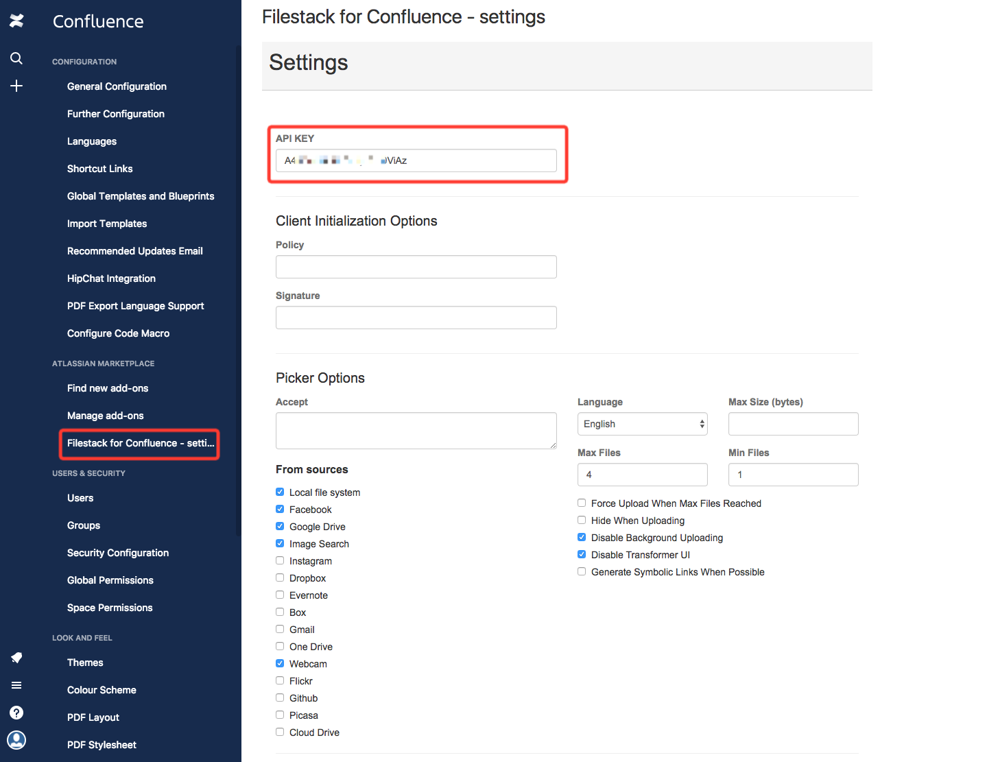
Task: Open the help question mark icon
Action: pos(16,713)
